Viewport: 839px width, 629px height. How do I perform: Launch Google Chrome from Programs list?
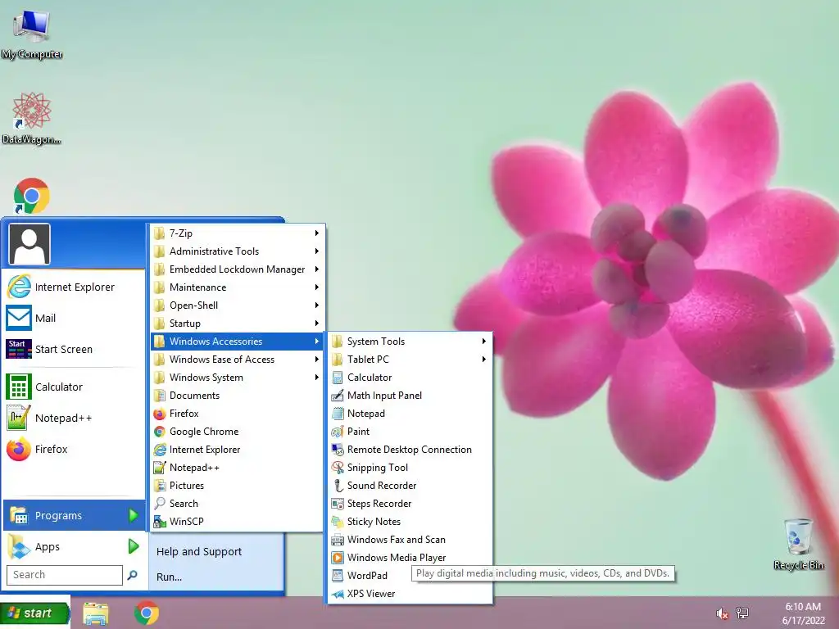click(237, 431)
